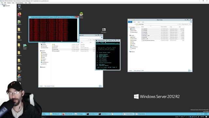This screenshot has width=209, height=118.
Task: Open address dropdown in Explorer behind consoles
Action: pos(88,40)
